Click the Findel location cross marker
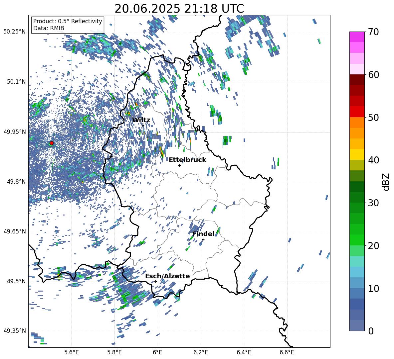Image resolution: width=394 pixels, height=359 pixels. [x=203, y=239]
